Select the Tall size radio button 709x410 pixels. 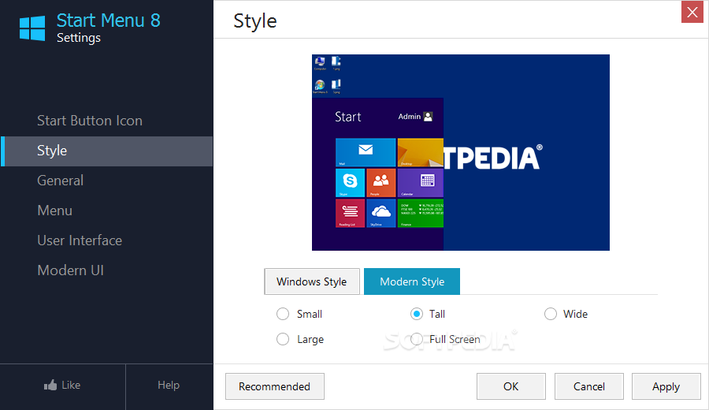click(x=417, y=314)
